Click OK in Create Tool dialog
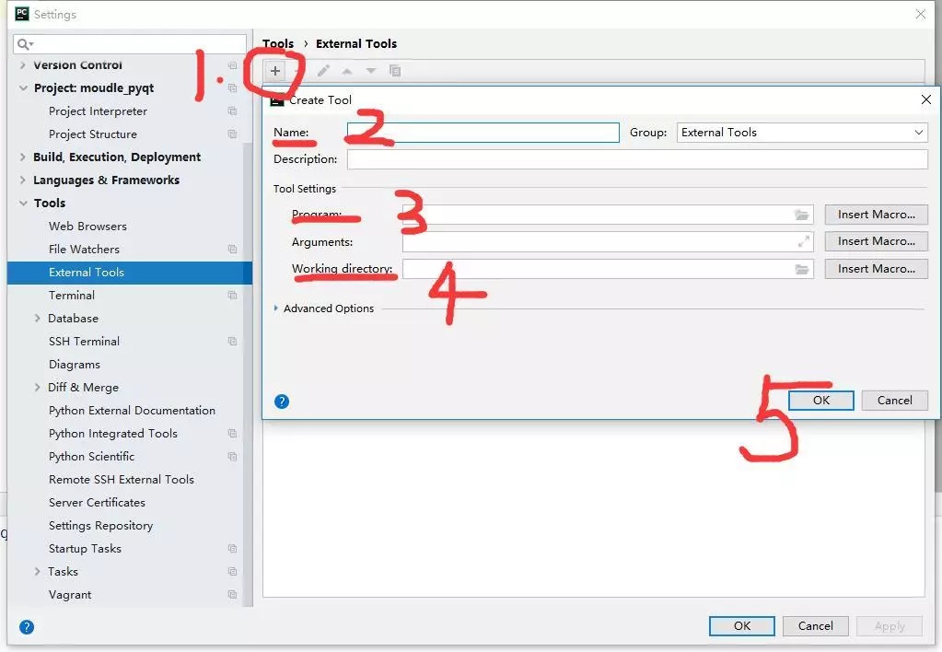942x652 pixels. 820,401
